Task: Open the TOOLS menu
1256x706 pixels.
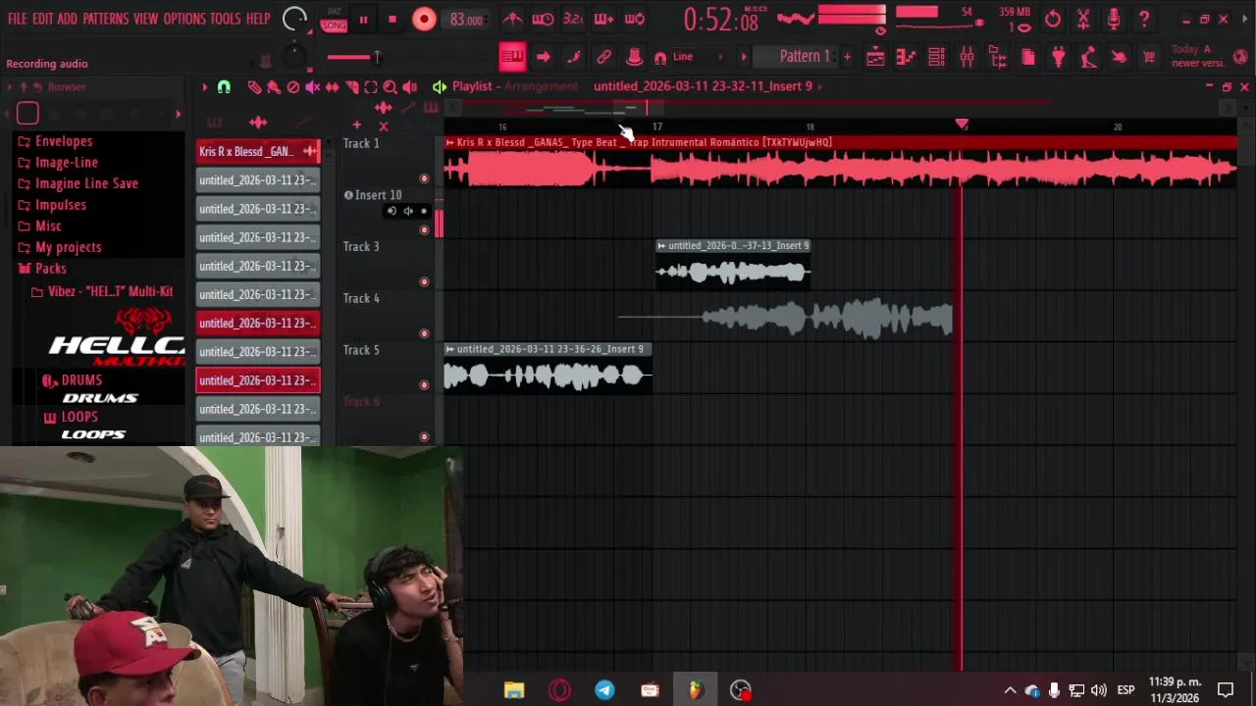Action: pyautogui.click(x=226, y=19)
